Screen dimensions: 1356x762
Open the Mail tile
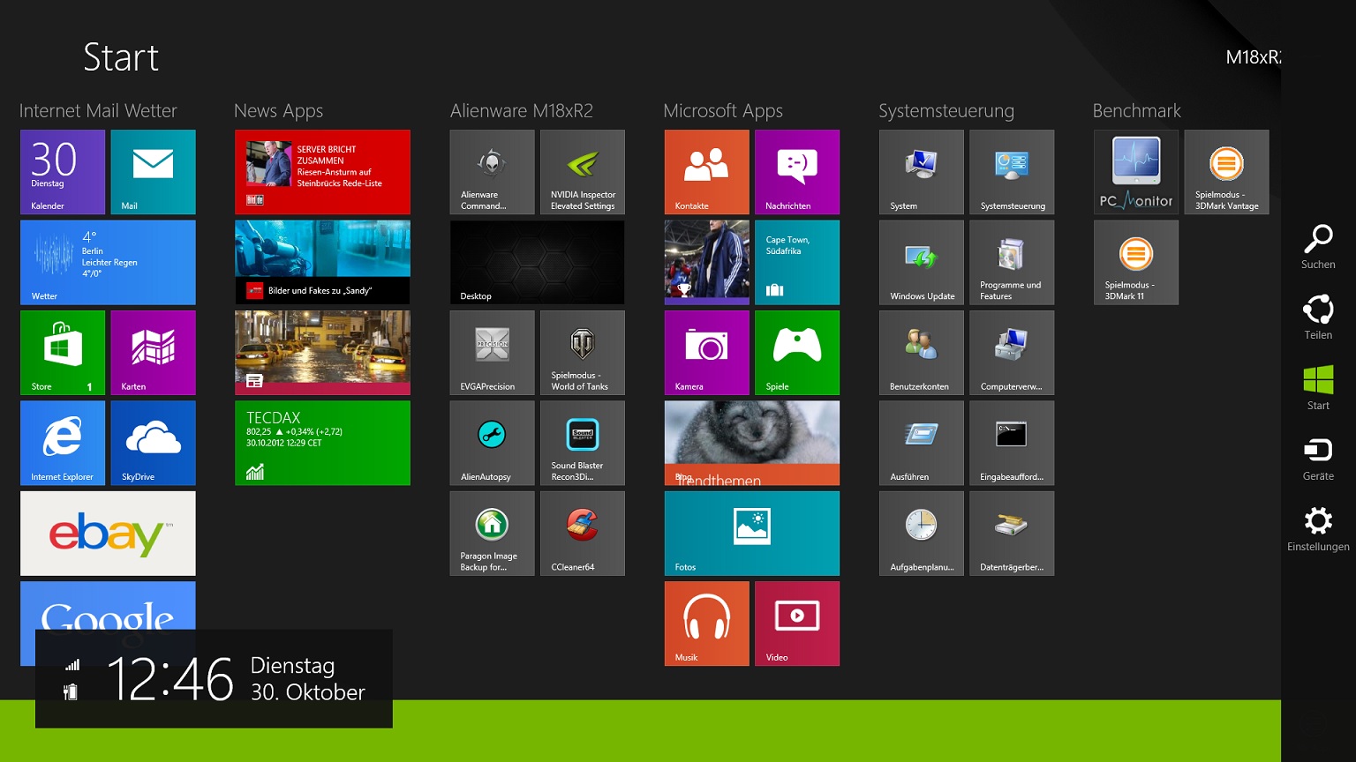click(x=153, y=172)
